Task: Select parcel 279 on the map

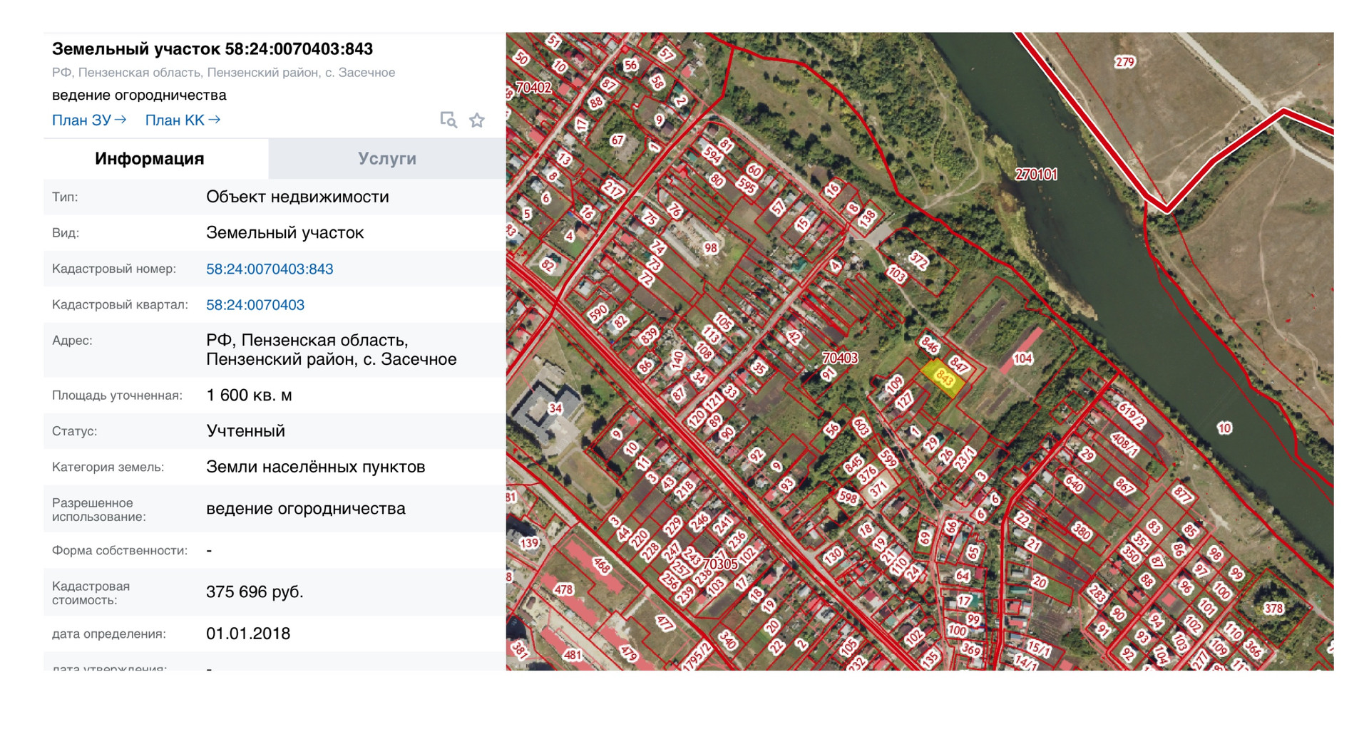Action: click(1124, 62)
